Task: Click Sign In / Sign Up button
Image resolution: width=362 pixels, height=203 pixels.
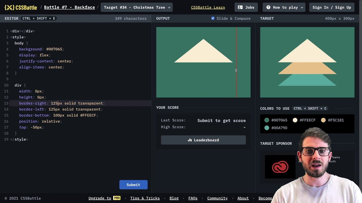Action: click(x=332, y=7)
